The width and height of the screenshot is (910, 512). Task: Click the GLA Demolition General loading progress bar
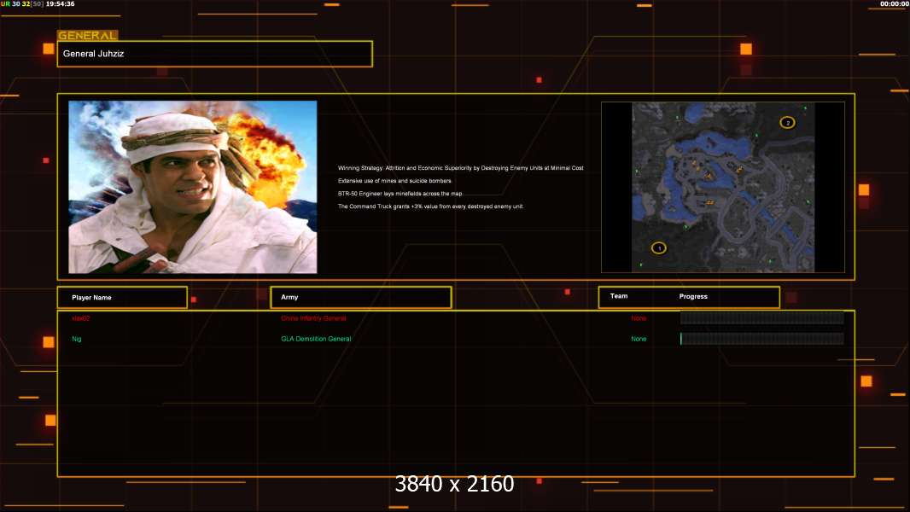[x=762, y=339]
